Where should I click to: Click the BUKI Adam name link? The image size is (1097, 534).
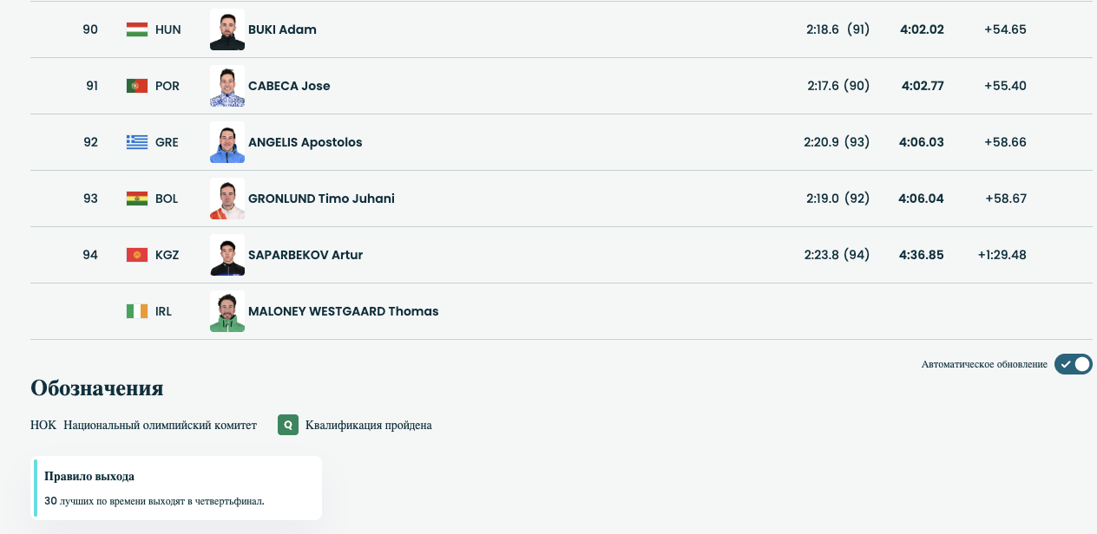pos(282,29)
